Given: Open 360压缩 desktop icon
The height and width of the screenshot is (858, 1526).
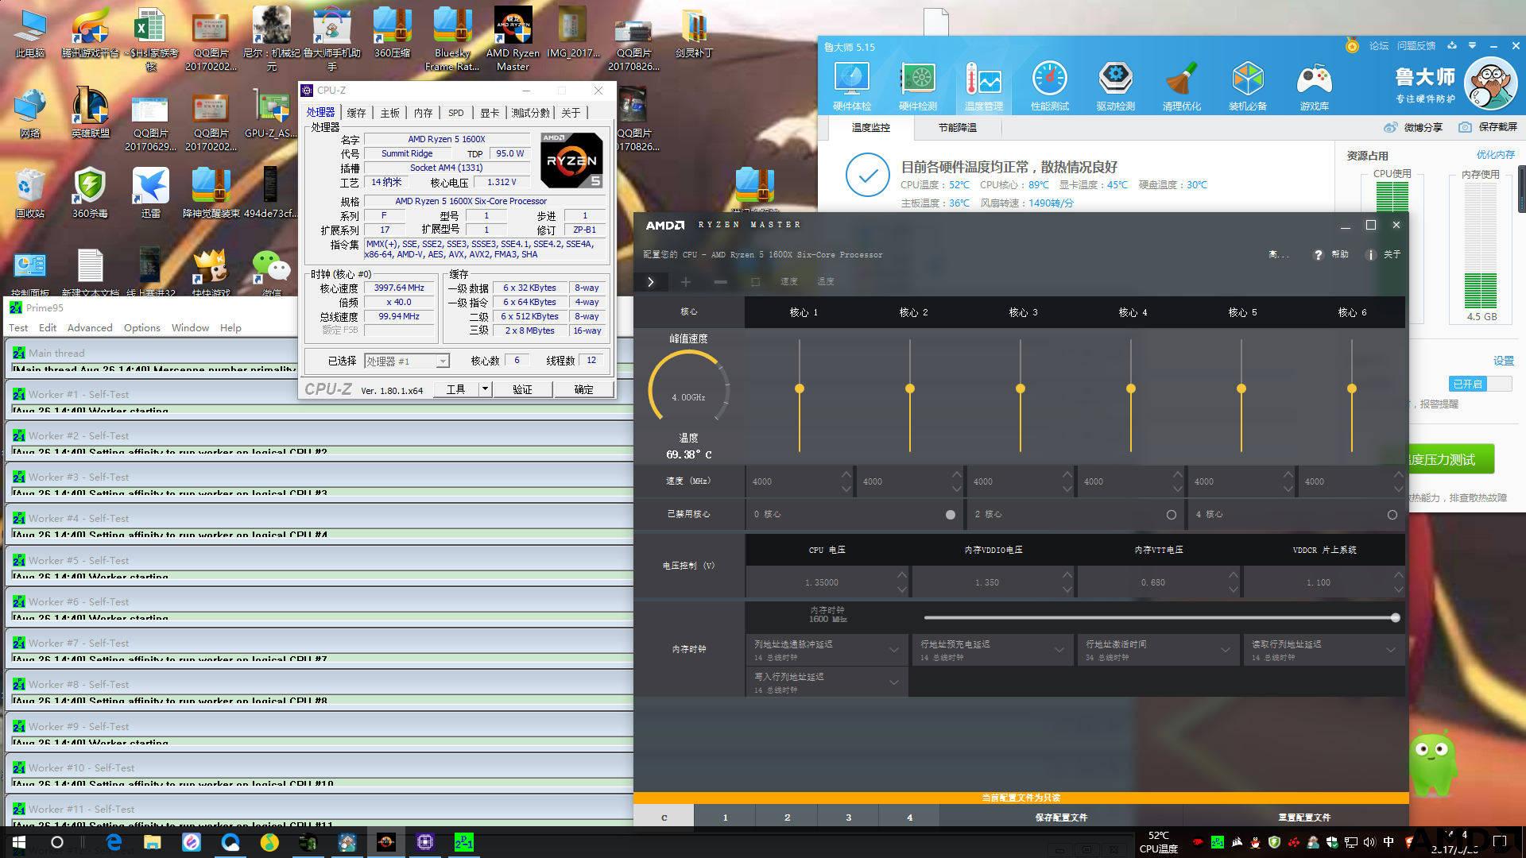Looking at the screenshot, I should point(392,33).
